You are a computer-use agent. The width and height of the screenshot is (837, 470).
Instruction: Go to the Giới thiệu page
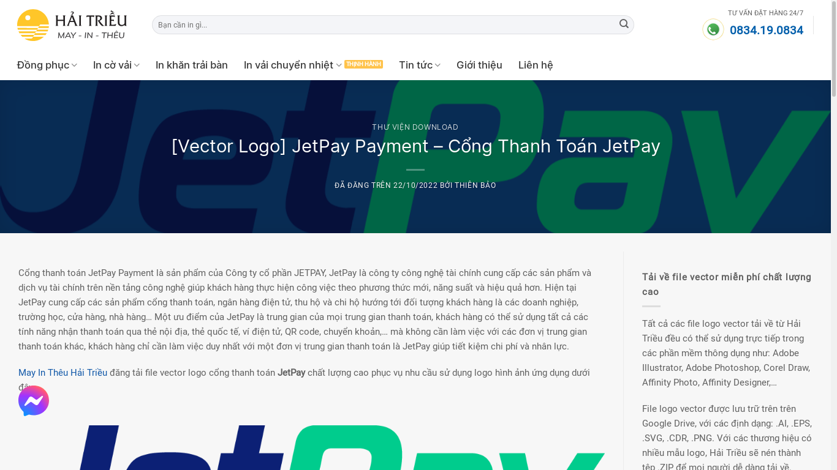pyautogui.click(x=479, y=65)
